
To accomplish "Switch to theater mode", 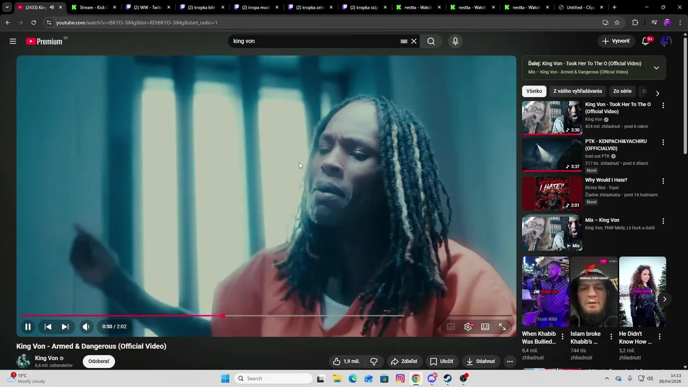I will point(485,327).
